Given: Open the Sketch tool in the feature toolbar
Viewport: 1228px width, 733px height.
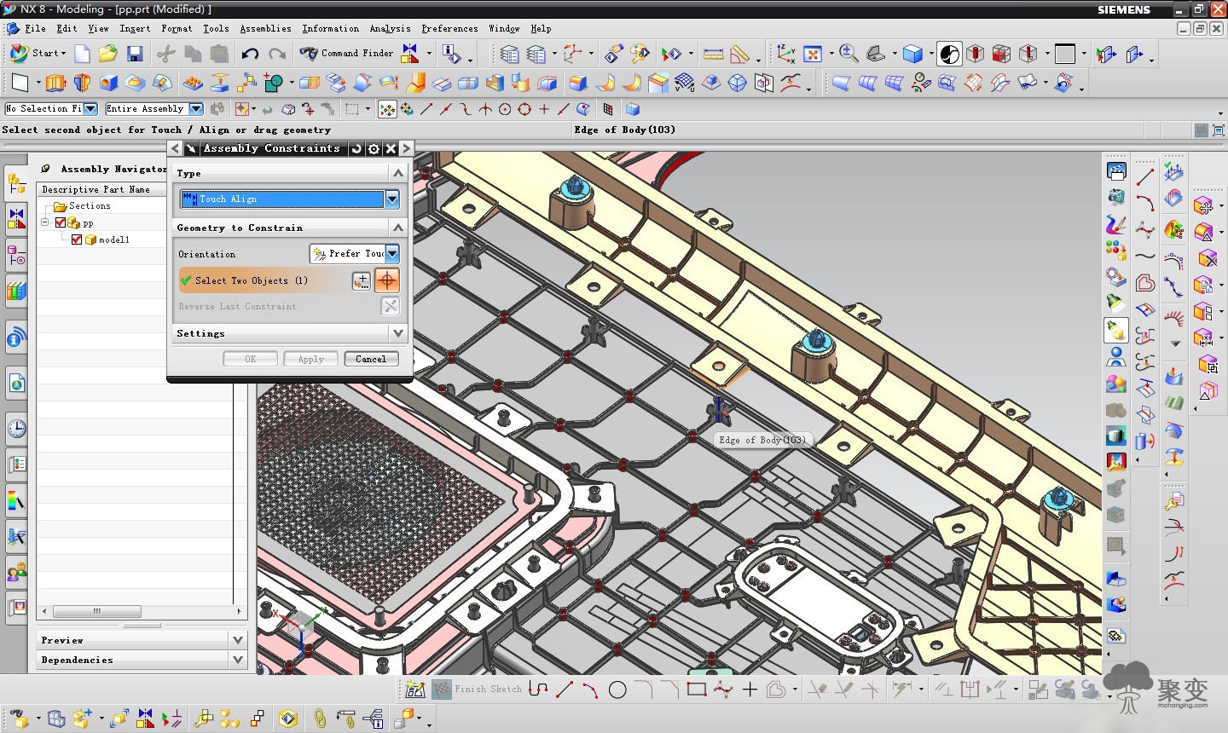Looking at the screenshot, I should 20,83.
